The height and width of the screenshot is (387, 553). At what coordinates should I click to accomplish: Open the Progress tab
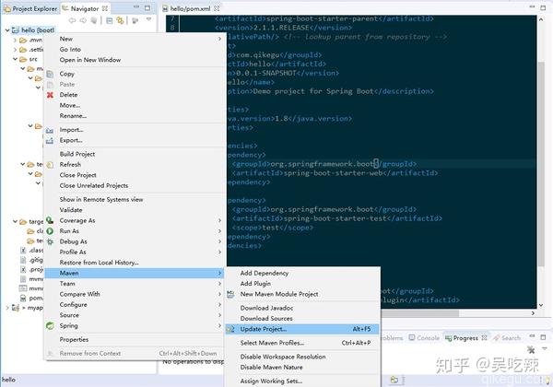tap(465, 337)
